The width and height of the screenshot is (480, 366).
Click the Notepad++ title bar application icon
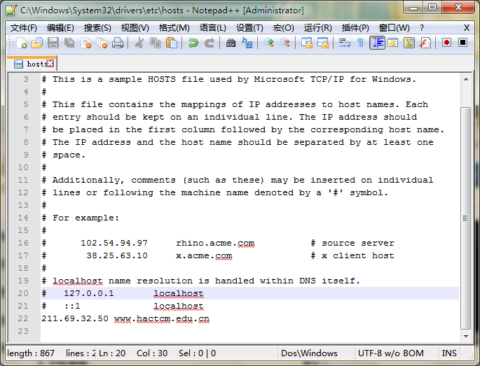11,10
